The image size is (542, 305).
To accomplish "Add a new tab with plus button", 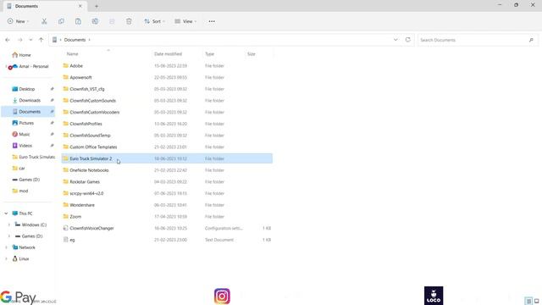I will click(x=97, y=6).
